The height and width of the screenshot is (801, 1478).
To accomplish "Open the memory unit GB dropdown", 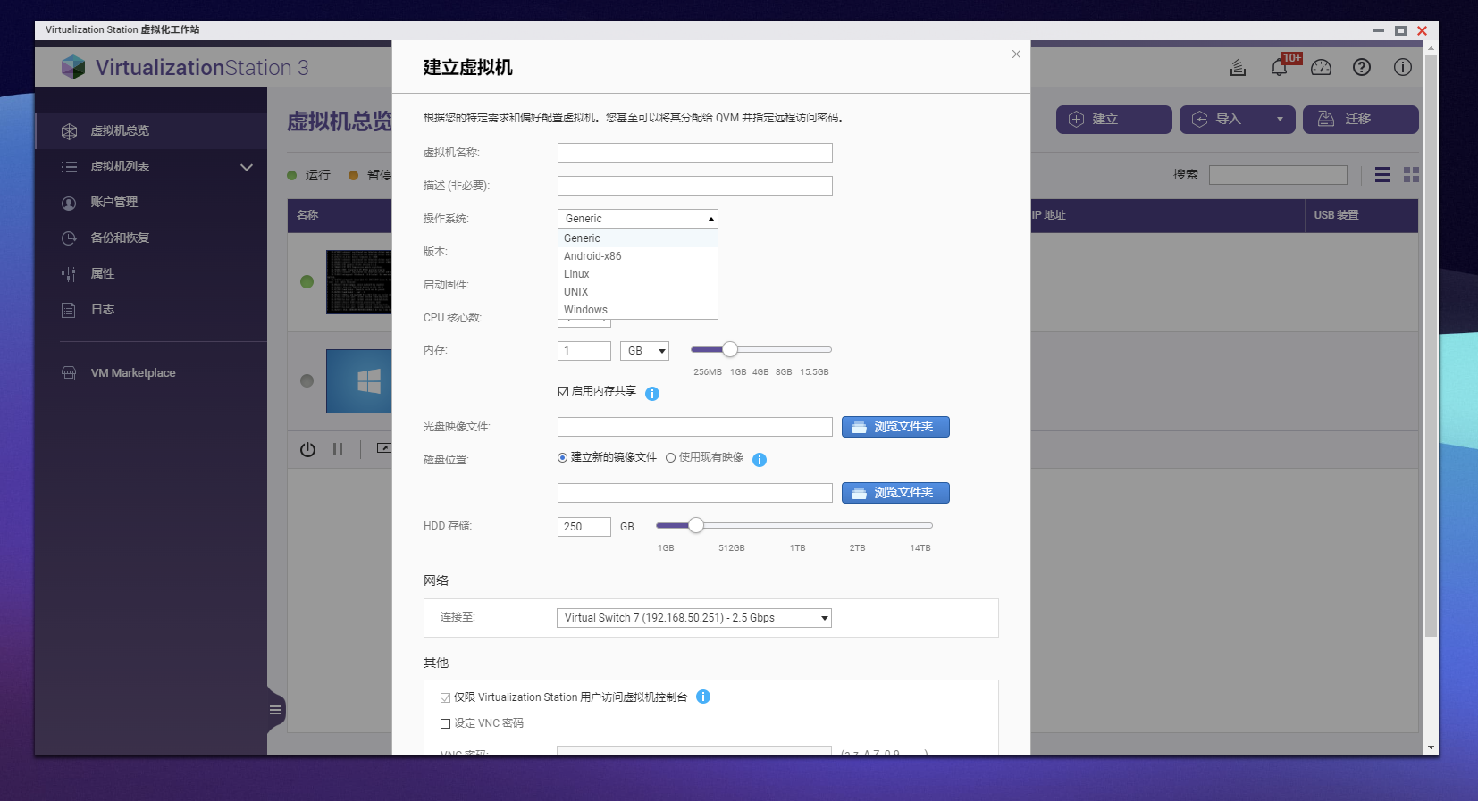I will (644, 351).
